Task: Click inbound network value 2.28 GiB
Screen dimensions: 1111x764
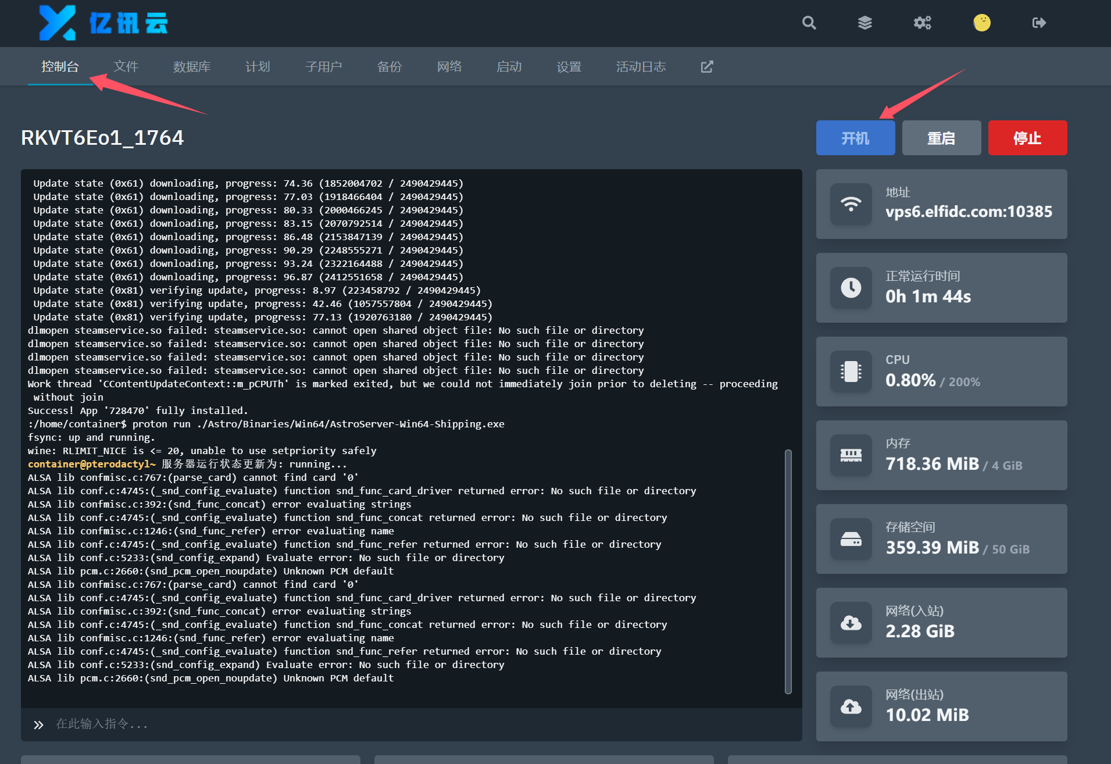Action: tap(920, 631)
